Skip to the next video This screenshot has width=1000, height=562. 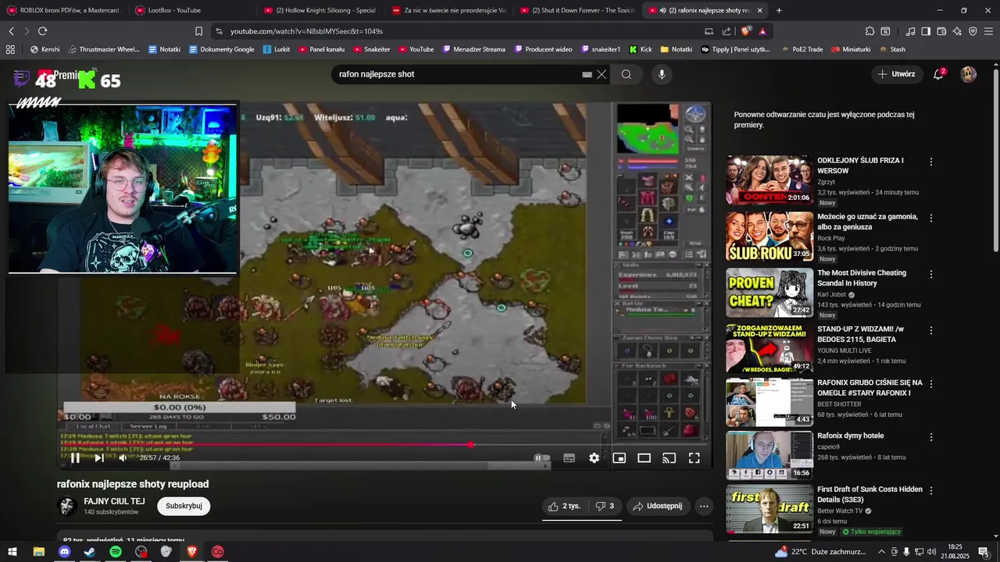point(99,458)
